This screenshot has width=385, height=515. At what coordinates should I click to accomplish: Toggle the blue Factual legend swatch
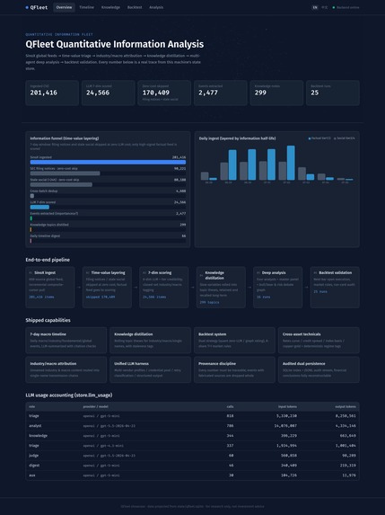(x=310, y=138)
